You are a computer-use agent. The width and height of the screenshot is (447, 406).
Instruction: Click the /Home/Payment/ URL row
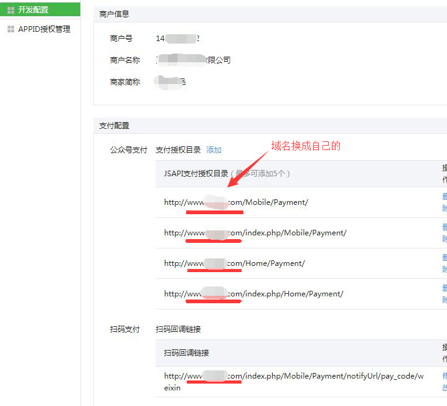234,263
